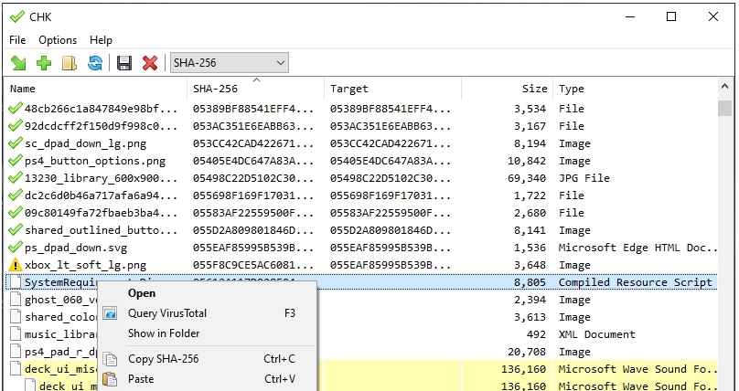739x391 pixels.
Task: Click the file icon of SystemRequirements row
Action: 16,282
